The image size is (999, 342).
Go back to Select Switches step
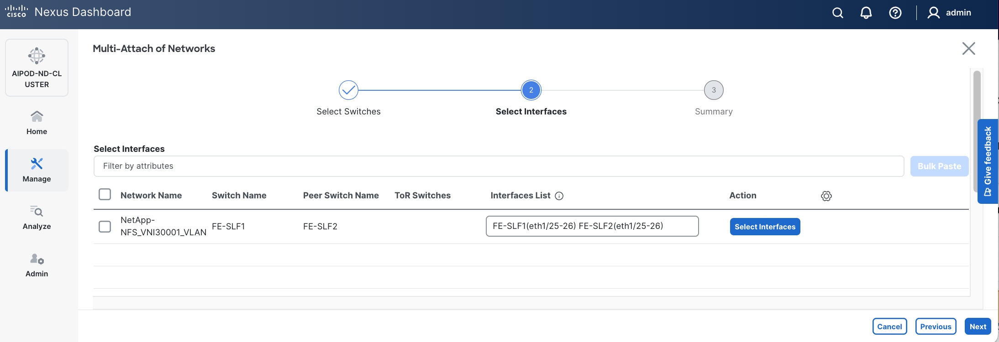(348, 90)
